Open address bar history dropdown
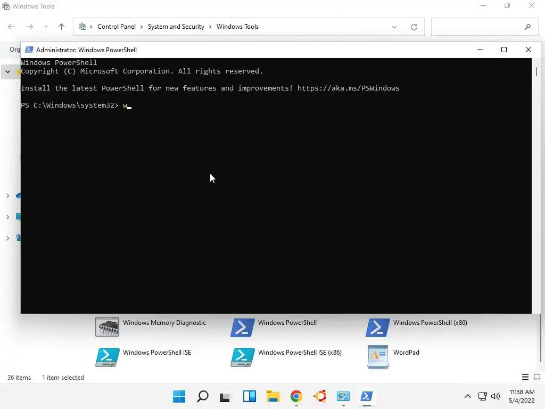This screenshot has width=545, height=409. point(394,27)
